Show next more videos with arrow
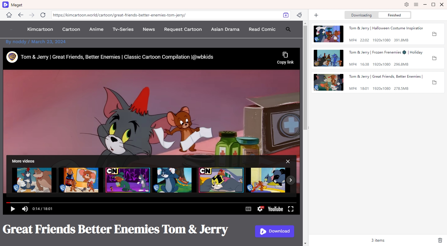This screenshot has width=447, height=246. point(291,180)
